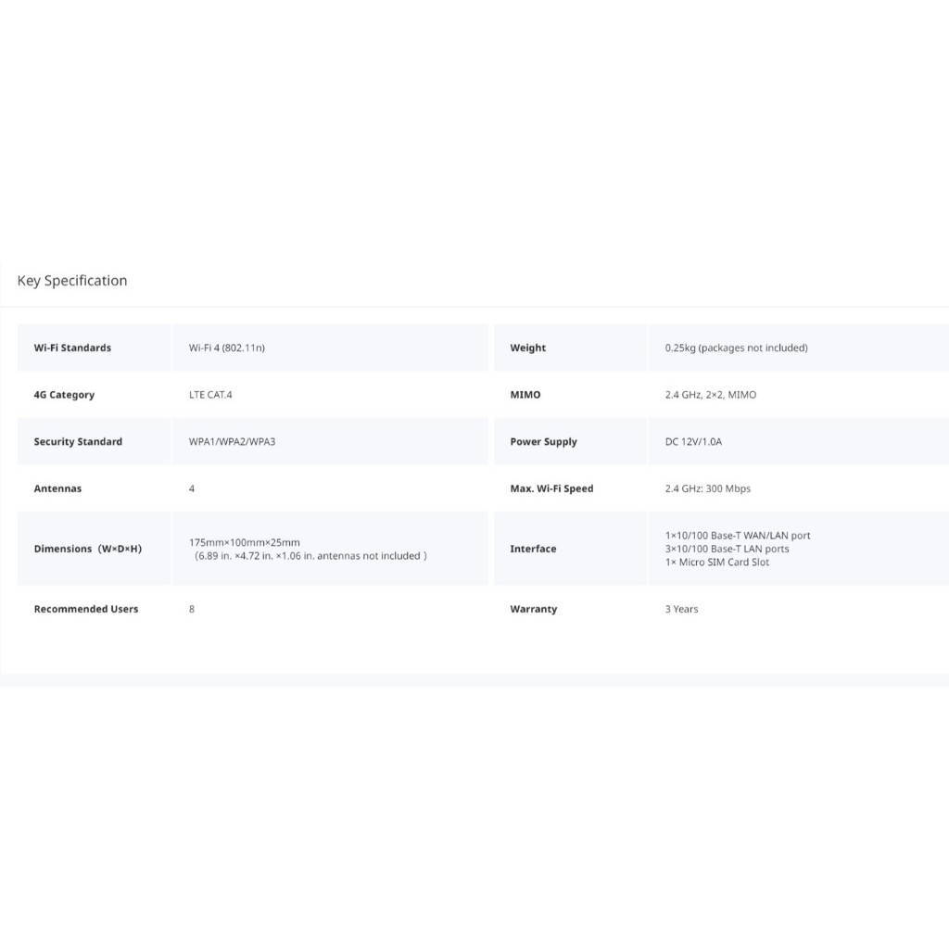Select the LTE CAT.4 value text
The width and height of the screenshot is (949, 949).
210,395
